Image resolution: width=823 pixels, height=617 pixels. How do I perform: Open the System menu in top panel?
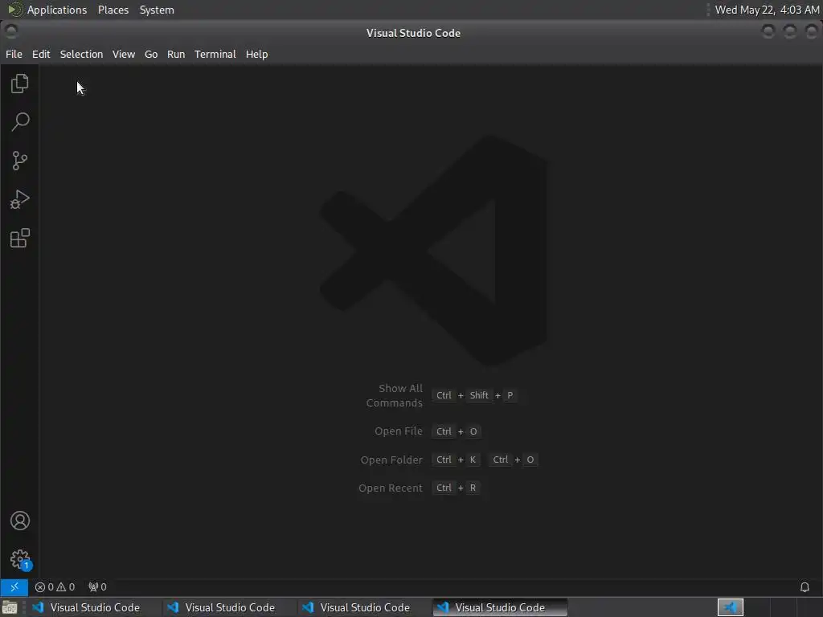pos(157,10)
